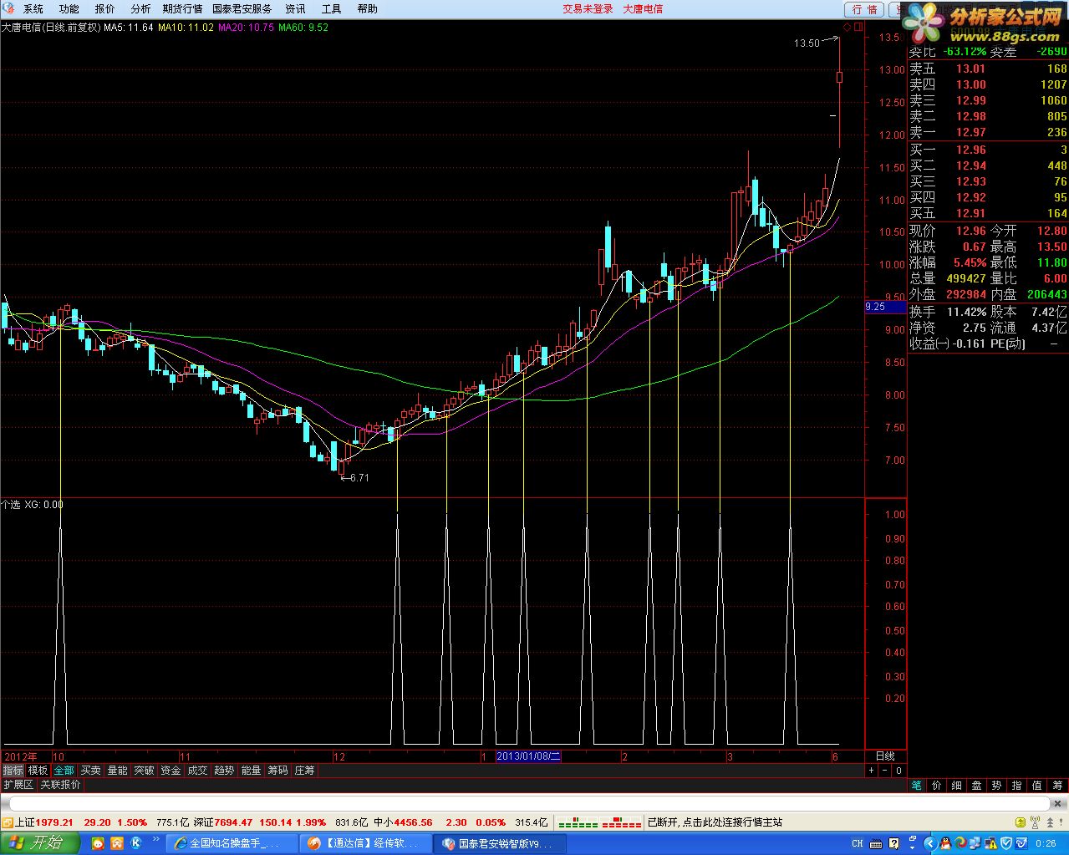Image resolution: width=1069 pixels, height=855 pixels.
Task: Open the 系统 menu
Action: [x=33, y=9]
